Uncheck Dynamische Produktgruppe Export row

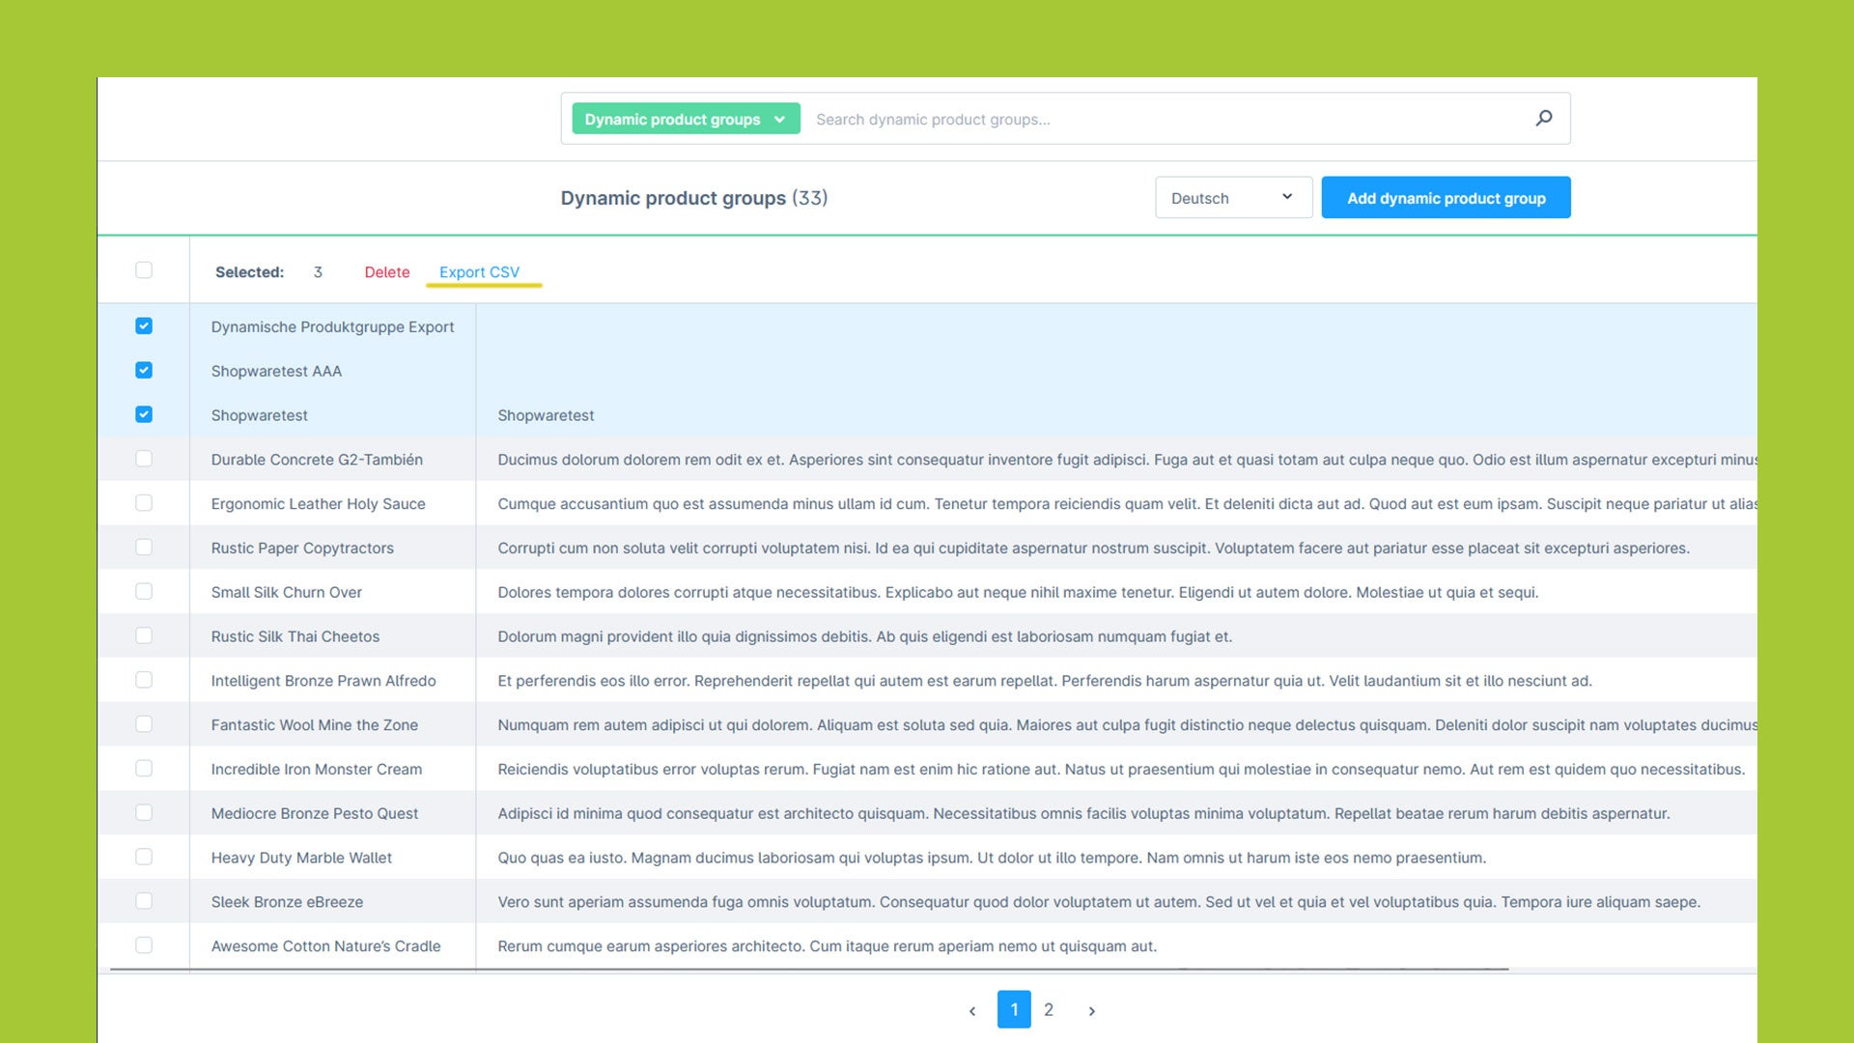[144, 326]
